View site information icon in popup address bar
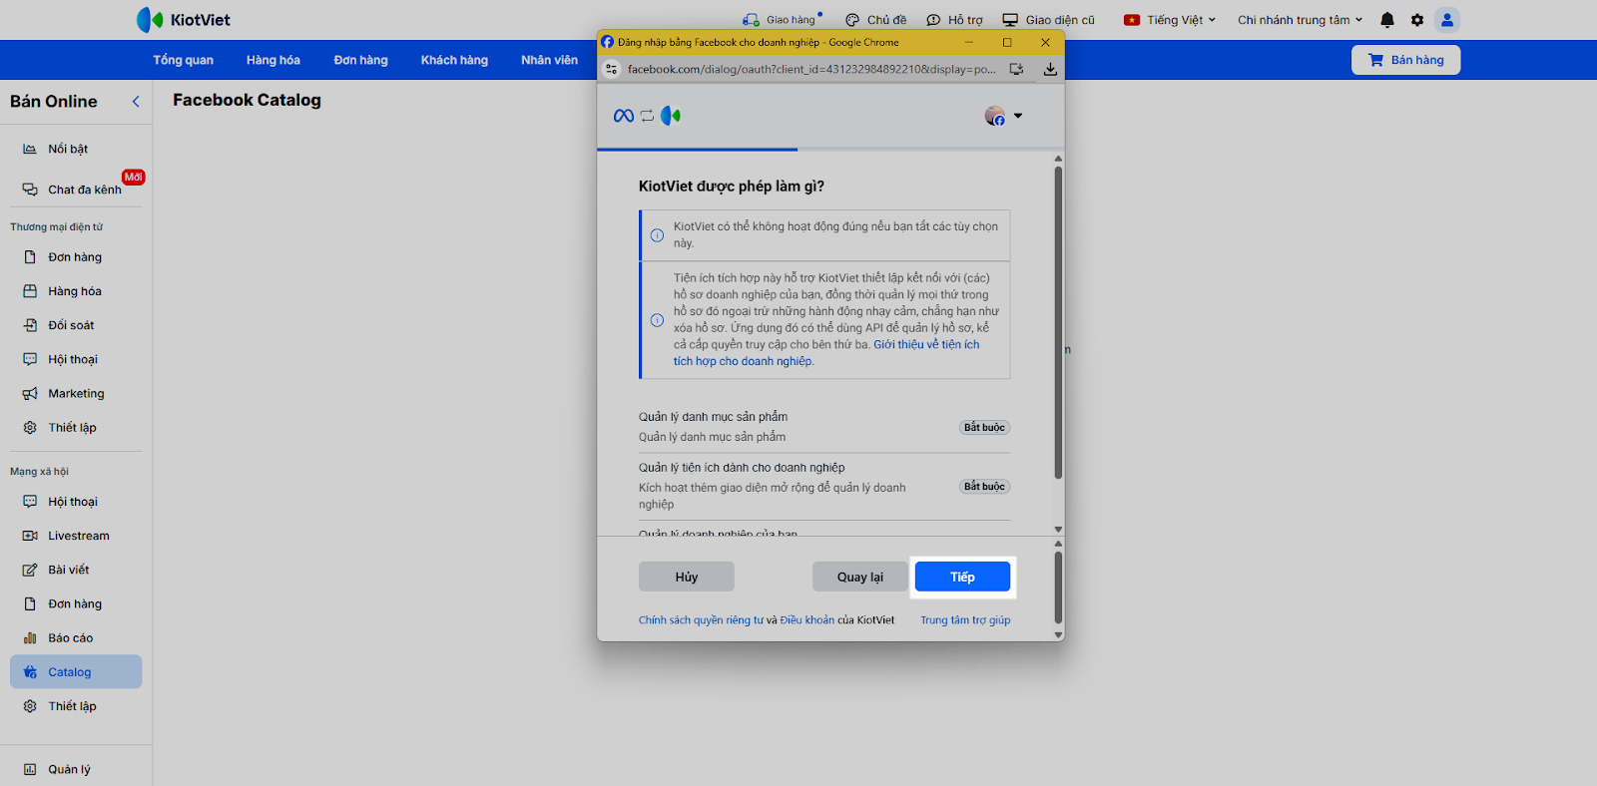This screenshot has width=1597, height=786. coord(612,69)
